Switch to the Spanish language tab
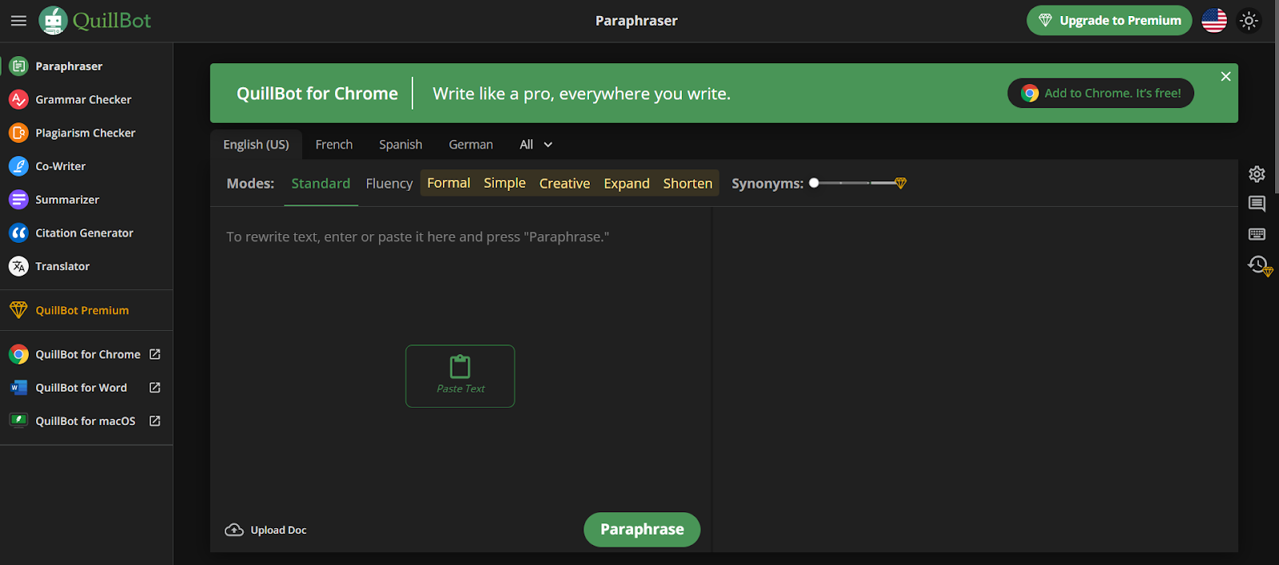Screen dimensions: 1279x565 tap(400, 145)
